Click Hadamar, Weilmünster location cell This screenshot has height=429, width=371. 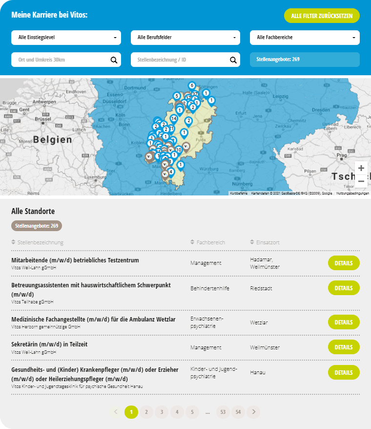pos(265,263)
